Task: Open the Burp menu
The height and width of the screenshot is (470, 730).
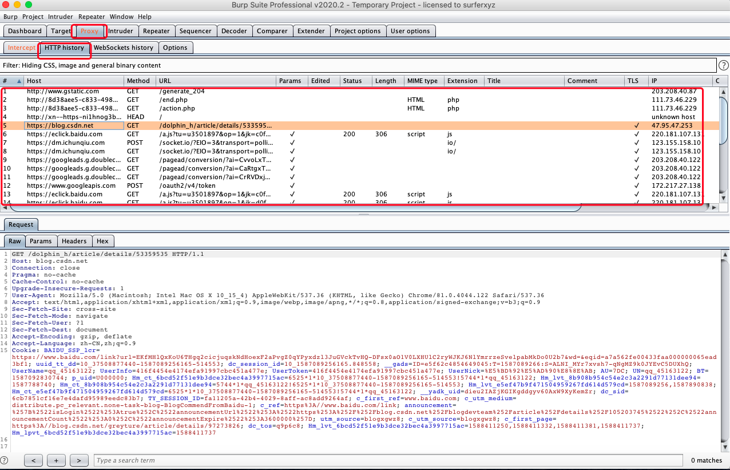Action: (x=10, y=17)
